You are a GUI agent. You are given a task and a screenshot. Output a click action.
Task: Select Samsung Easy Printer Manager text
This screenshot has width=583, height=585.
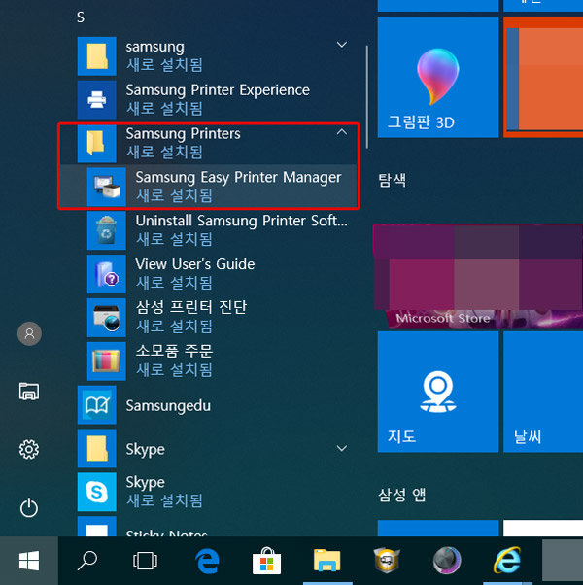(238, 177)
